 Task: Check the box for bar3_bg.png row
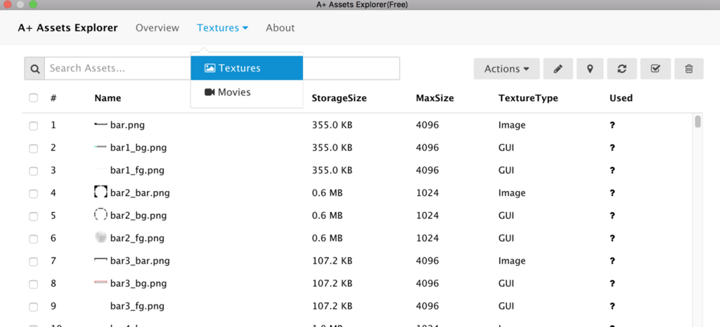34,284
